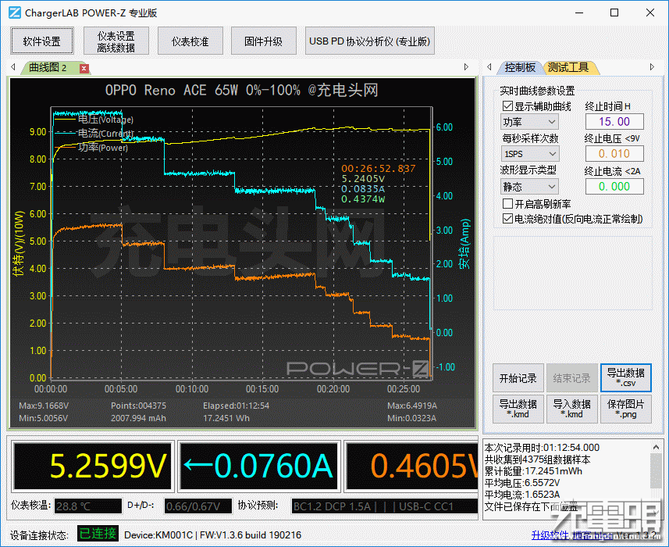Screen dimensions: 669x547
Task: Minimize the POWER-Z window
Action: [x=579, y=13]
